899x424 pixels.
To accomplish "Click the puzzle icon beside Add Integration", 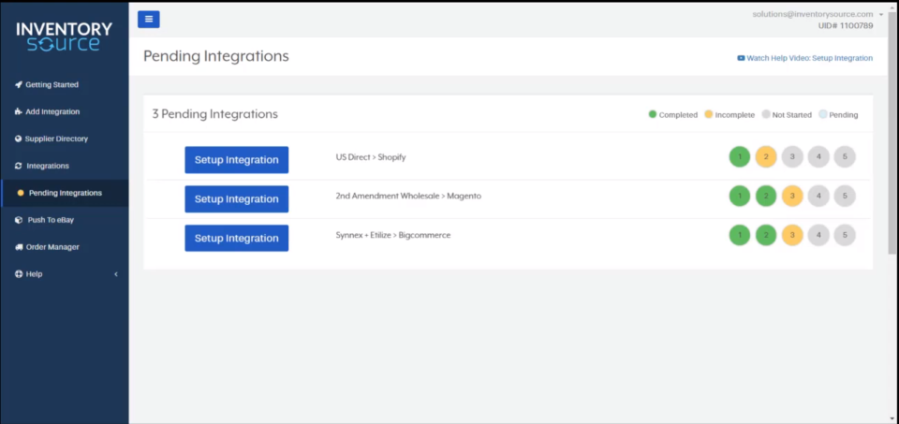I will click(19, 111).
